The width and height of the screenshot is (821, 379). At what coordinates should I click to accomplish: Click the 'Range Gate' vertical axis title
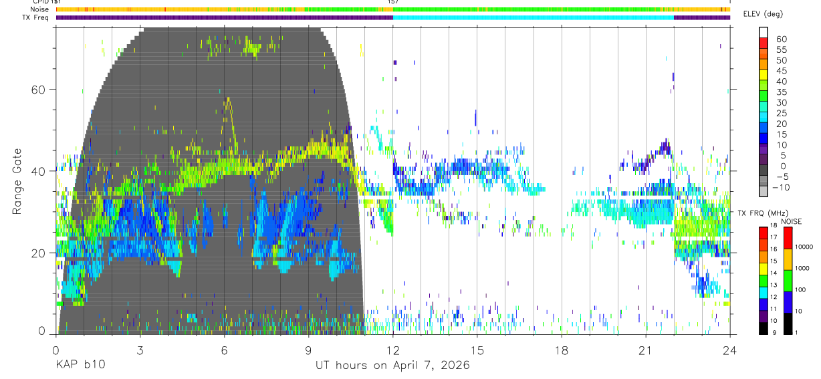(x=17, y=182)
